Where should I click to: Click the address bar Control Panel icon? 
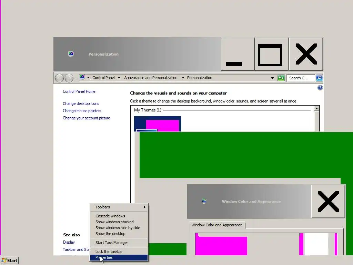(x=82, y=78)
